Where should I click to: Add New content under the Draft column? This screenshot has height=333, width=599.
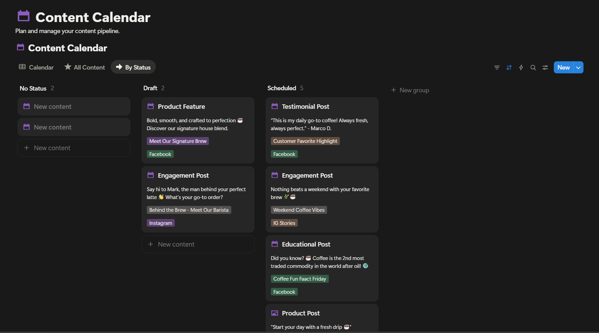pyautogui.click(x=197, y=244)
